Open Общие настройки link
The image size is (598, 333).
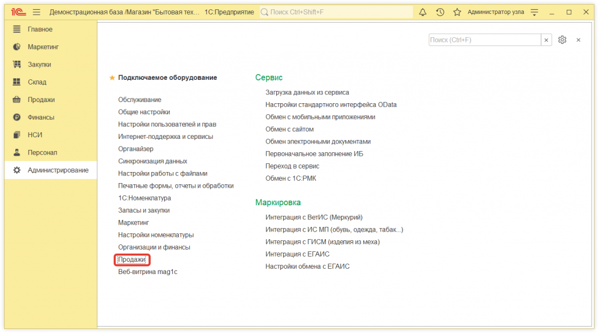(x=144, y=112)
